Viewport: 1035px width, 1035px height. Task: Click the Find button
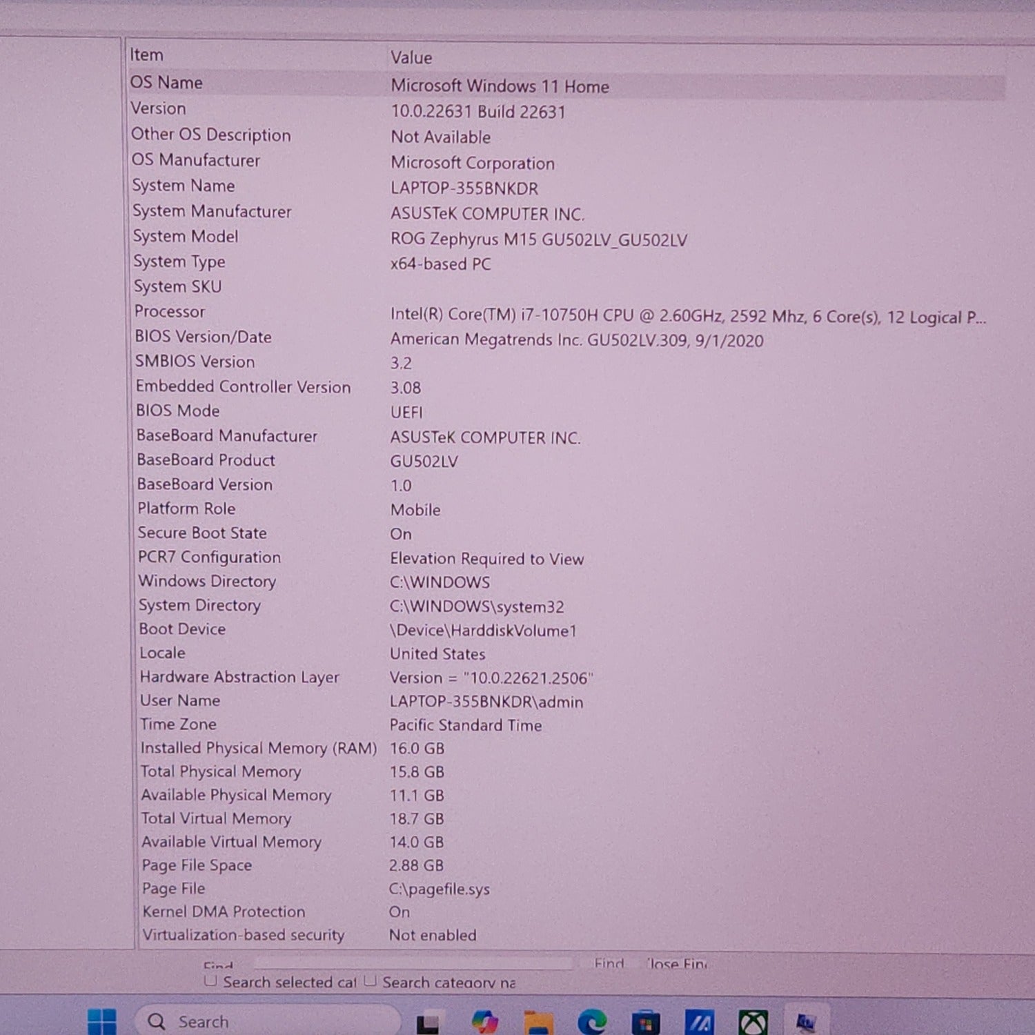[x=609, y=963]
